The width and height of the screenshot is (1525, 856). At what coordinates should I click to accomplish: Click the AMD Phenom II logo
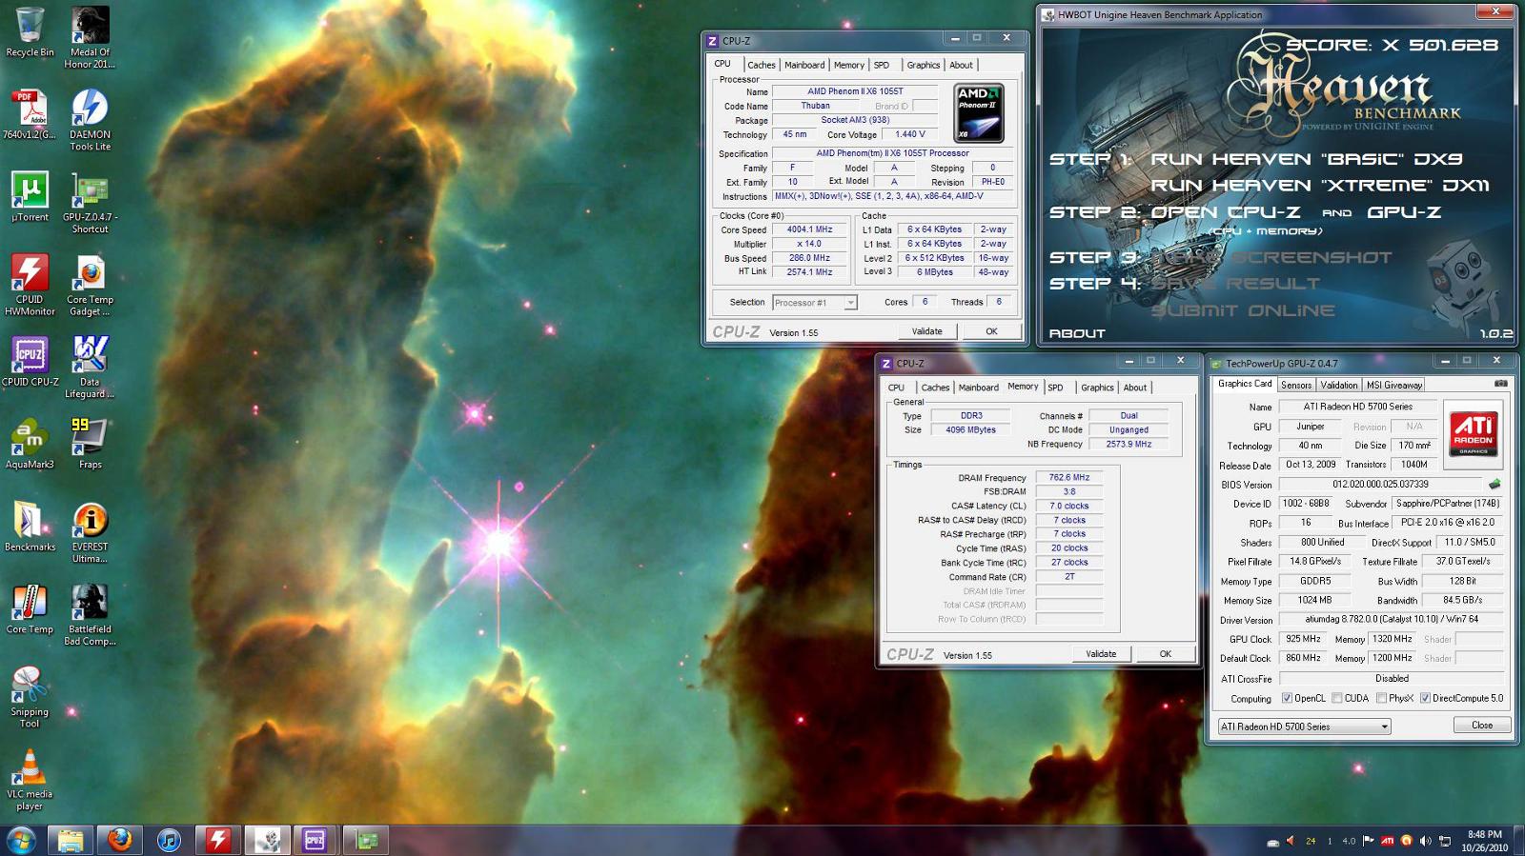tap(979, 113)
